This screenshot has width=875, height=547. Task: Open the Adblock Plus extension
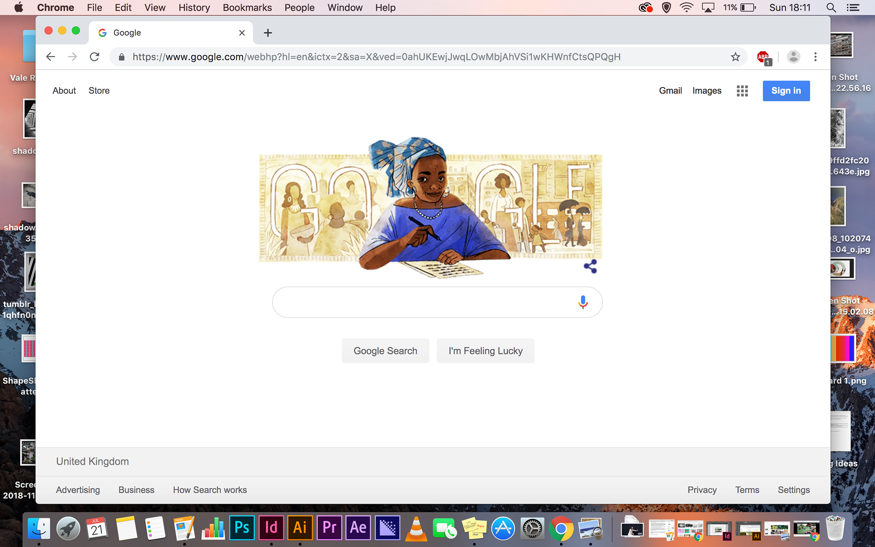tap(764, 57)
